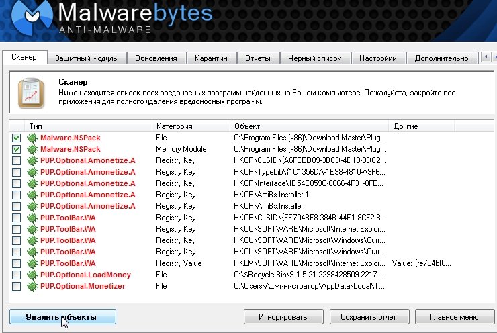Click bug icon beside HKCU Internet Explorer entry
Image resolution: width=497 pixels, height=333 pixels.
[x=32, y=229]
